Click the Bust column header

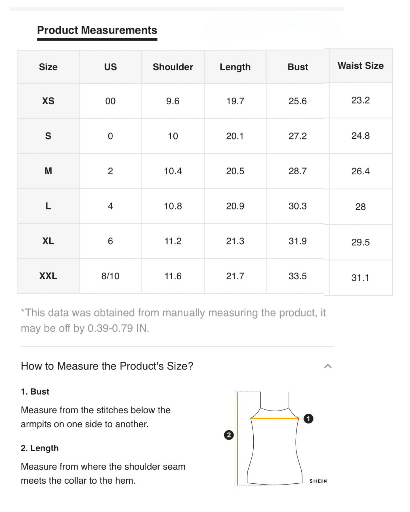tap(298, 67)
